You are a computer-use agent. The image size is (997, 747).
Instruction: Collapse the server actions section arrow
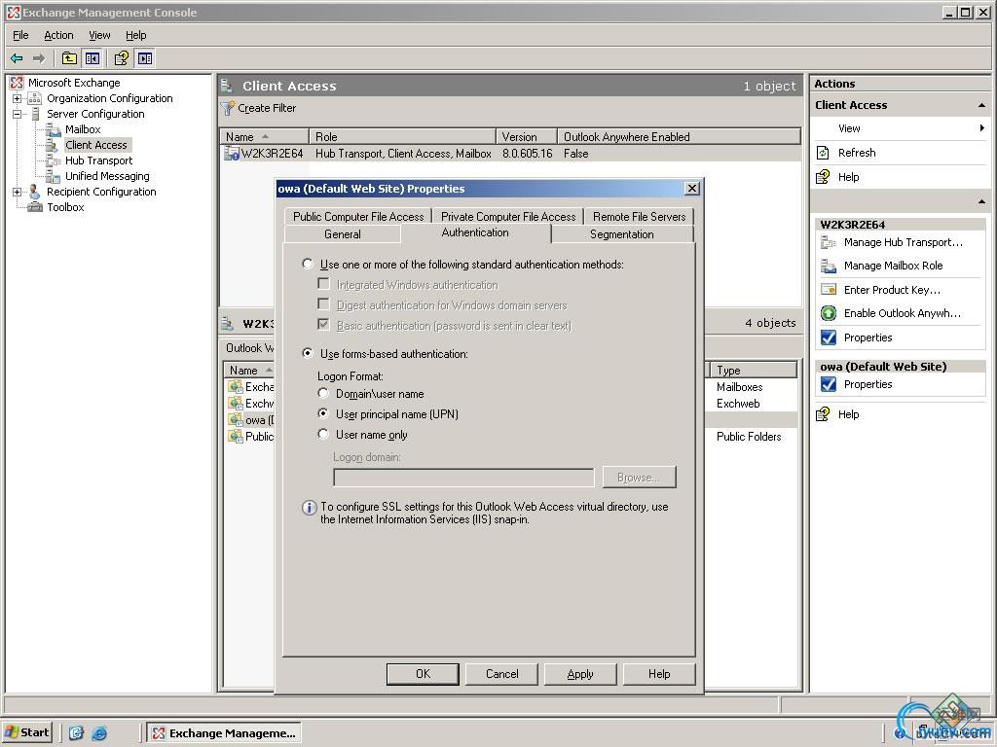(x=981, y=202)
